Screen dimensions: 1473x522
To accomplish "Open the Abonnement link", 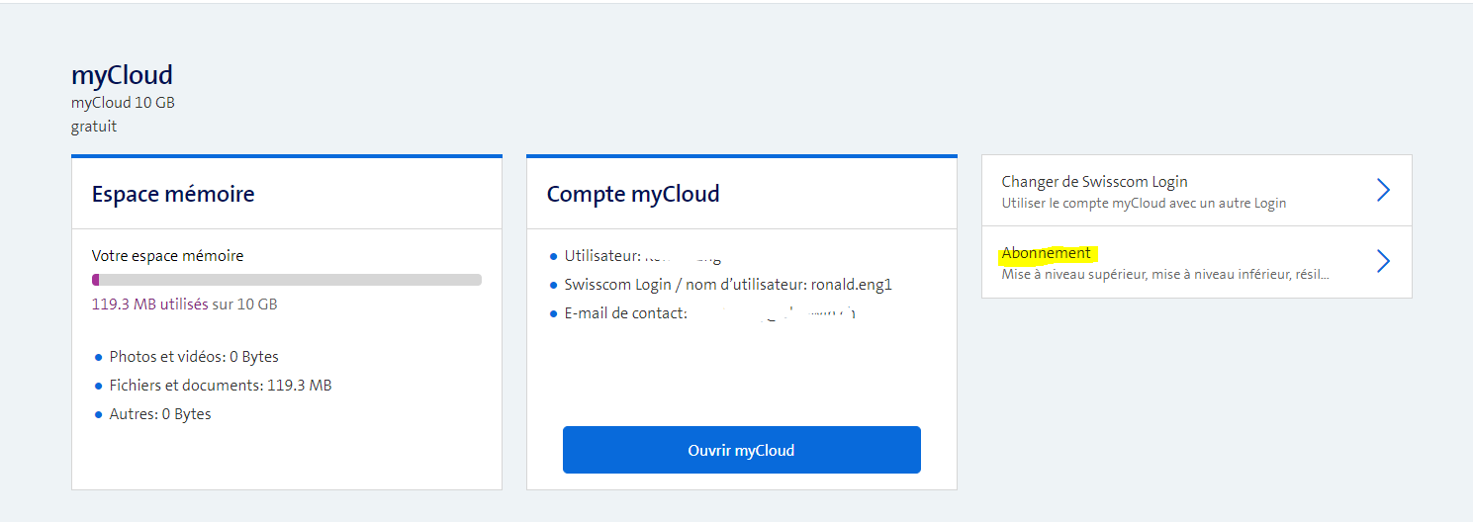I will [1046, 253].
